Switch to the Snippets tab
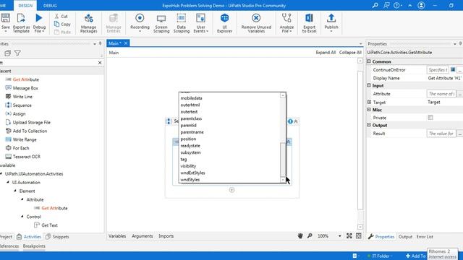The image size is (463, 260). (x=57, y=237)
